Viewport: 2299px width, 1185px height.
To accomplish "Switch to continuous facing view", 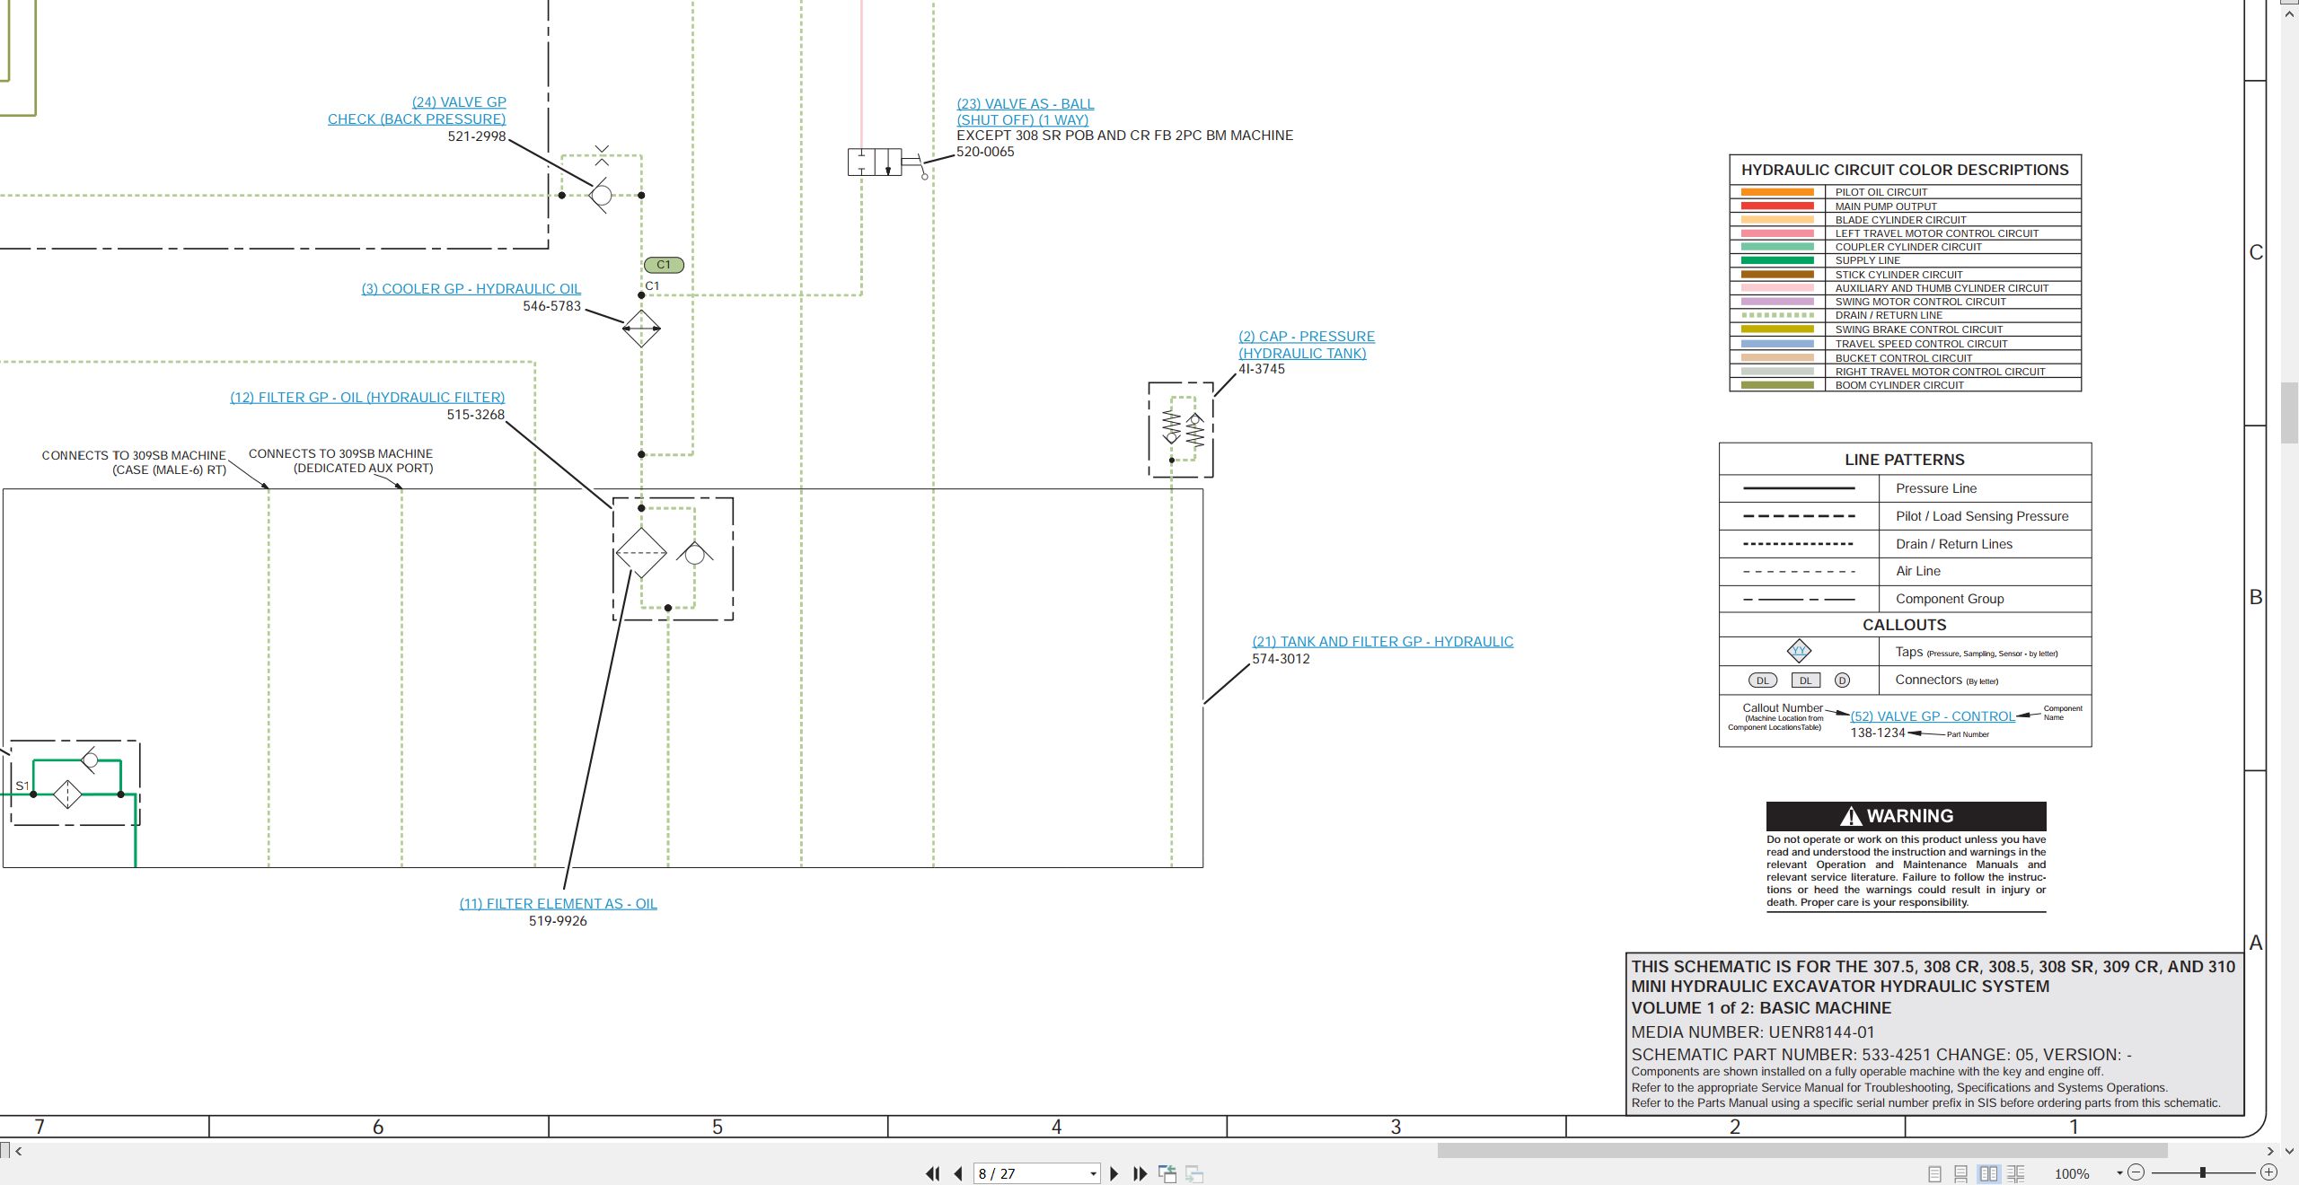I will [x=2015, y=1173].
